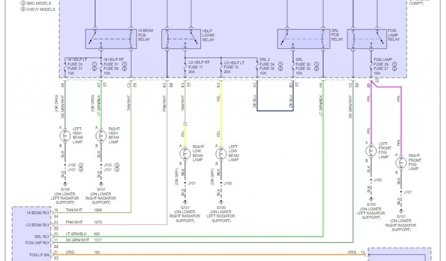Screen dimensions: 446x261
Task: Select the HI BEAM PCB relay box
Action: (110, 39)
